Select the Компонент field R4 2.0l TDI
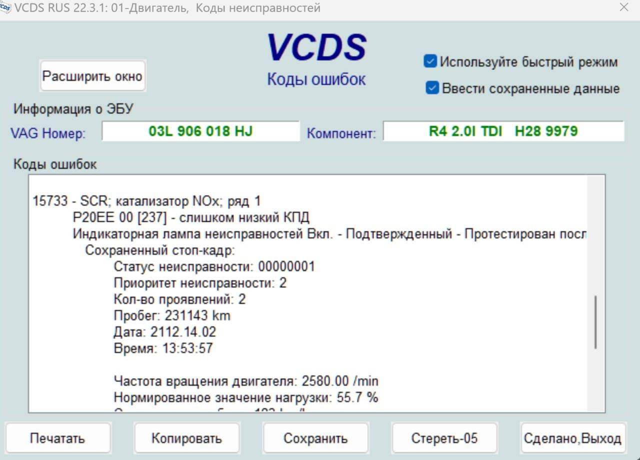 coord(503,131)
